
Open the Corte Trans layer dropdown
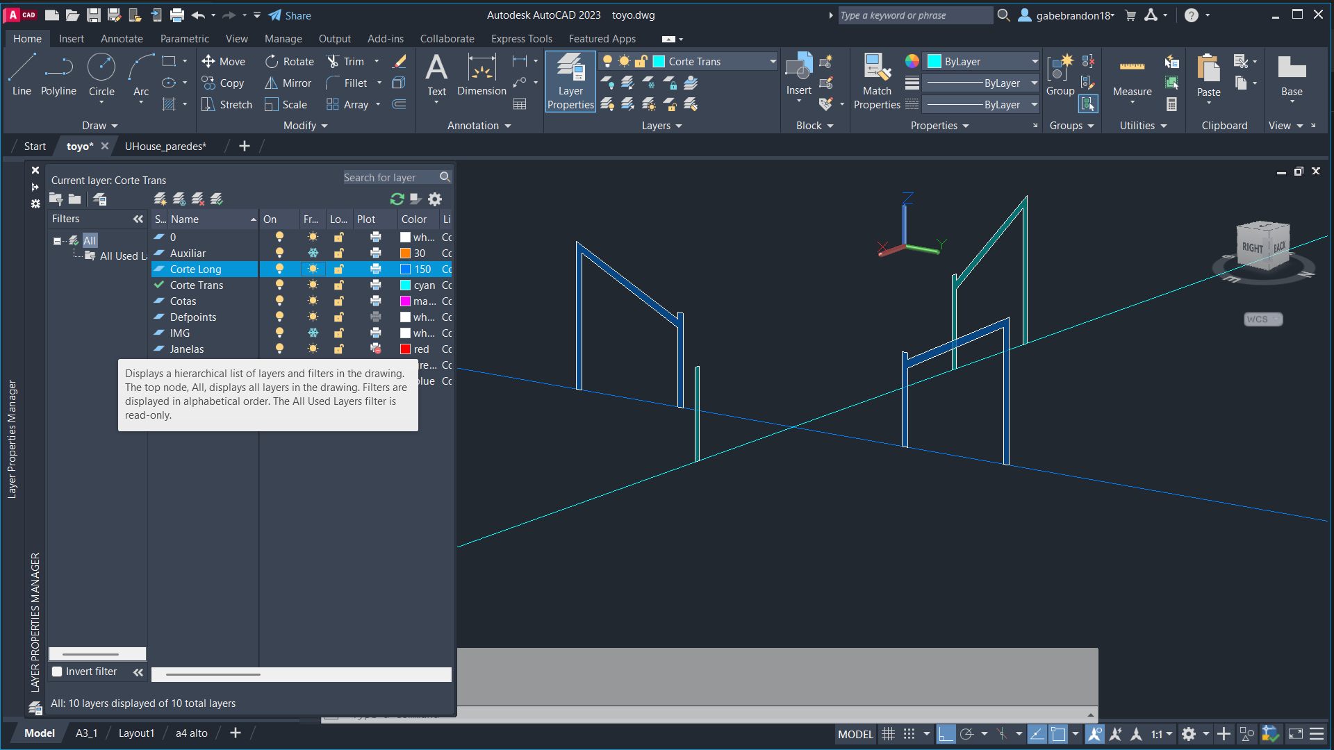tap(773, 62)
